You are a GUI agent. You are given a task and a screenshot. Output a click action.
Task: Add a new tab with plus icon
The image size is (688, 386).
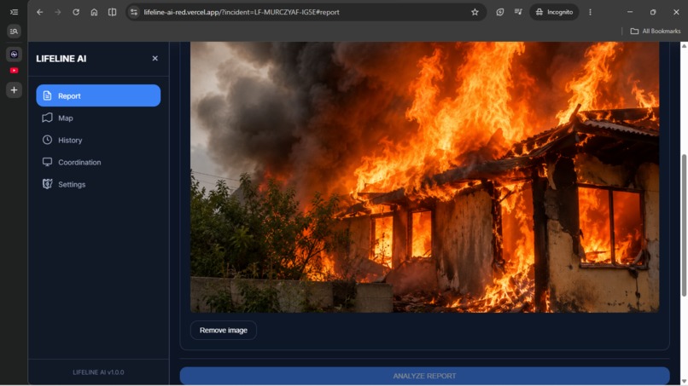coord(14,89)
